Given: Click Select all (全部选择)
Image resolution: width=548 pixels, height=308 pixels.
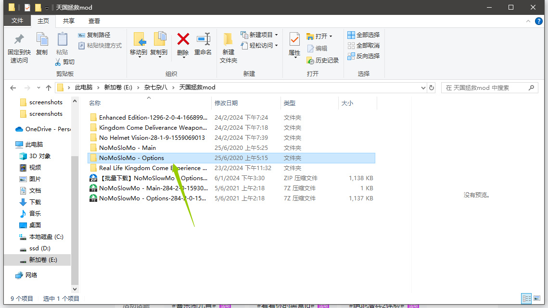Looking at the screenshot, I should tap(364, 35).
